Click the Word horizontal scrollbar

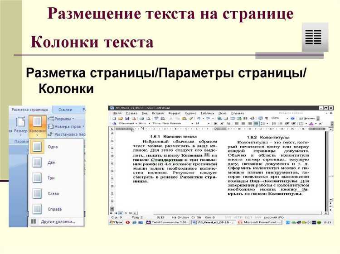[x=230, y=213]
